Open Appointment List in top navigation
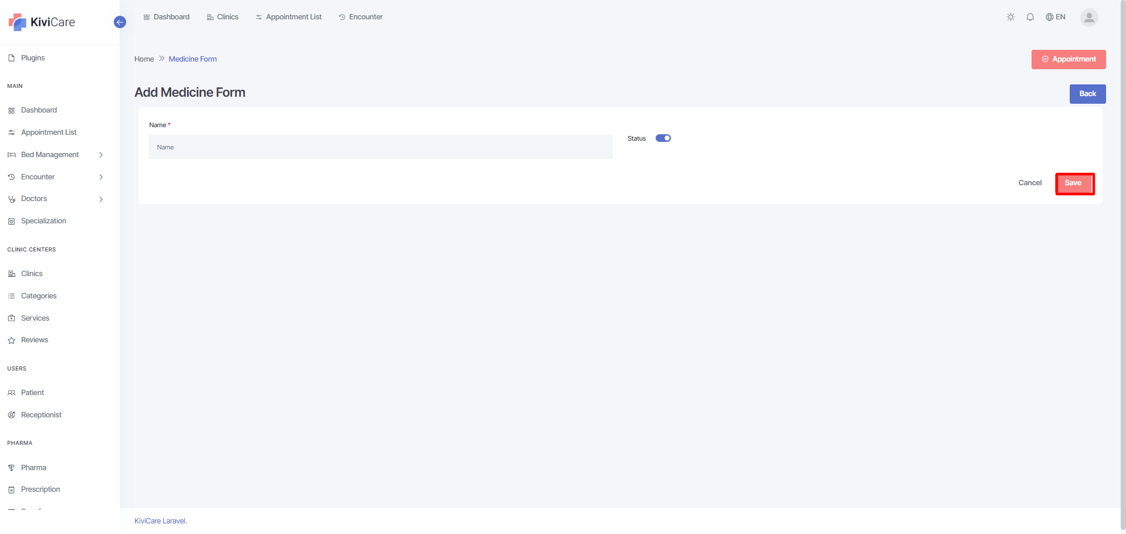Image resolution: width=1126 pixels, height=534 pixels. 289,17
